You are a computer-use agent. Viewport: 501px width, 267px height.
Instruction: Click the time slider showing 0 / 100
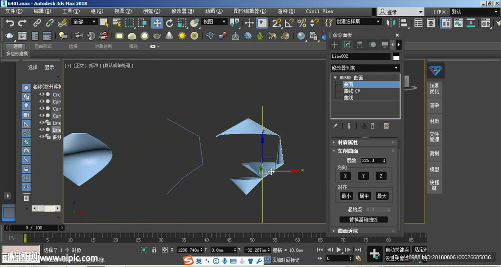tap(34, 228)
